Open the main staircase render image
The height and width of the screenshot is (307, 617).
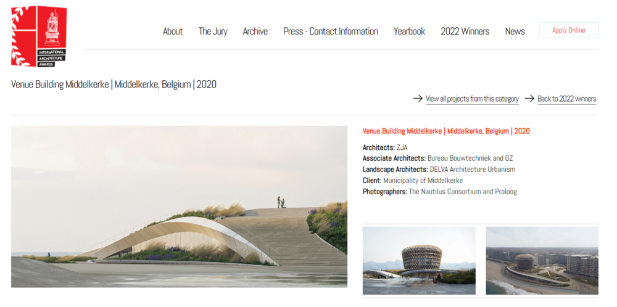tap(179, 207)
